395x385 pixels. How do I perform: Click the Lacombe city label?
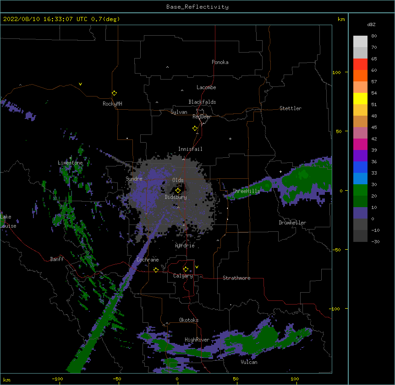pyautogui.click(x=206, y=87)
